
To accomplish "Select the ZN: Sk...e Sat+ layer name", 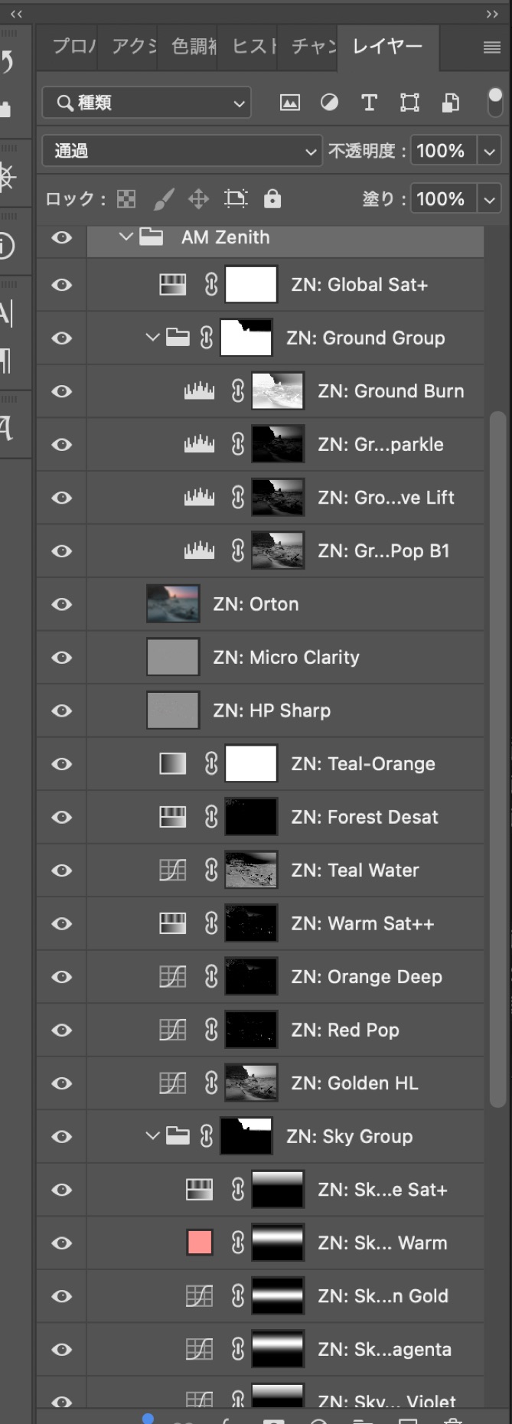I will click(383, 1190).
